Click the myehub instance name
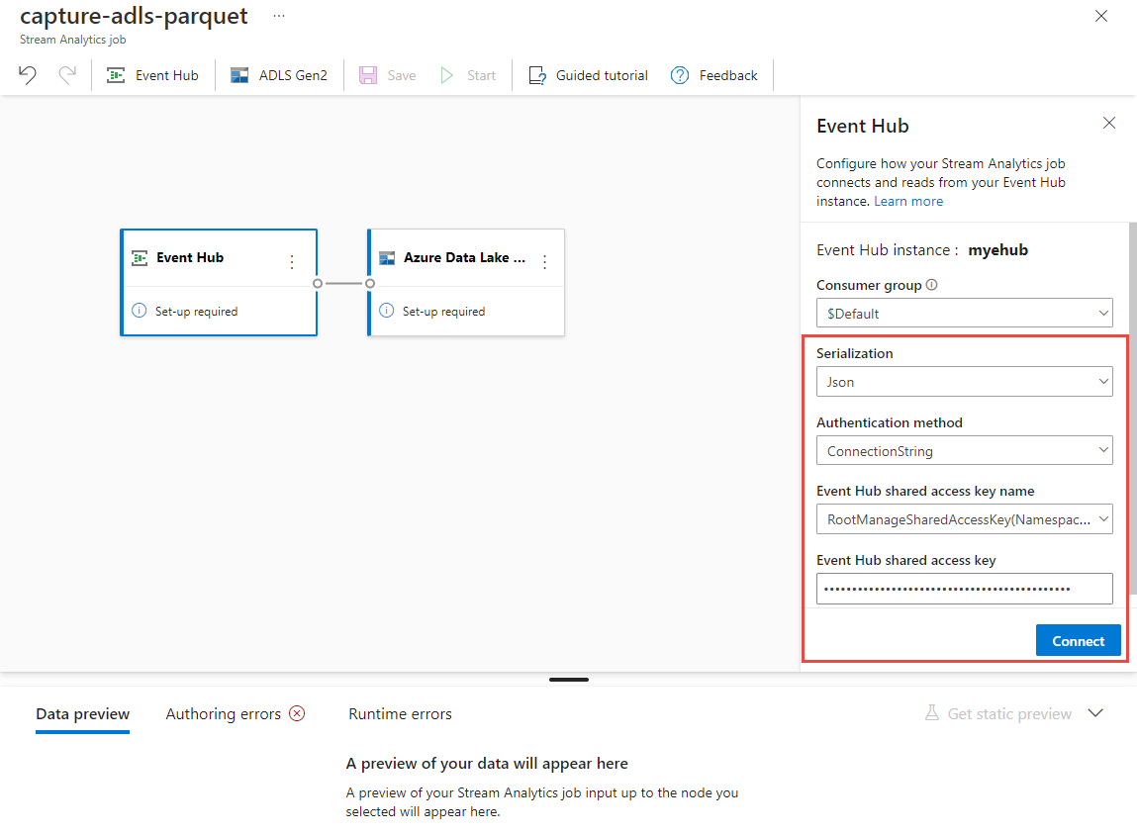Viewport: 1137px width, 834px height. (x=997, y=250)
